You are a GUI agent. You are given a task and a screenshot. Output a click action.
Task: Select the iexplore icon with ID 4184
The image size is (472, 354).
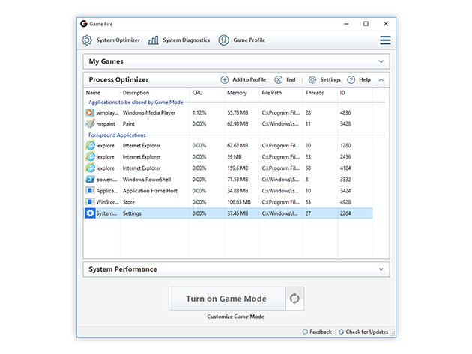click(90, 168)
